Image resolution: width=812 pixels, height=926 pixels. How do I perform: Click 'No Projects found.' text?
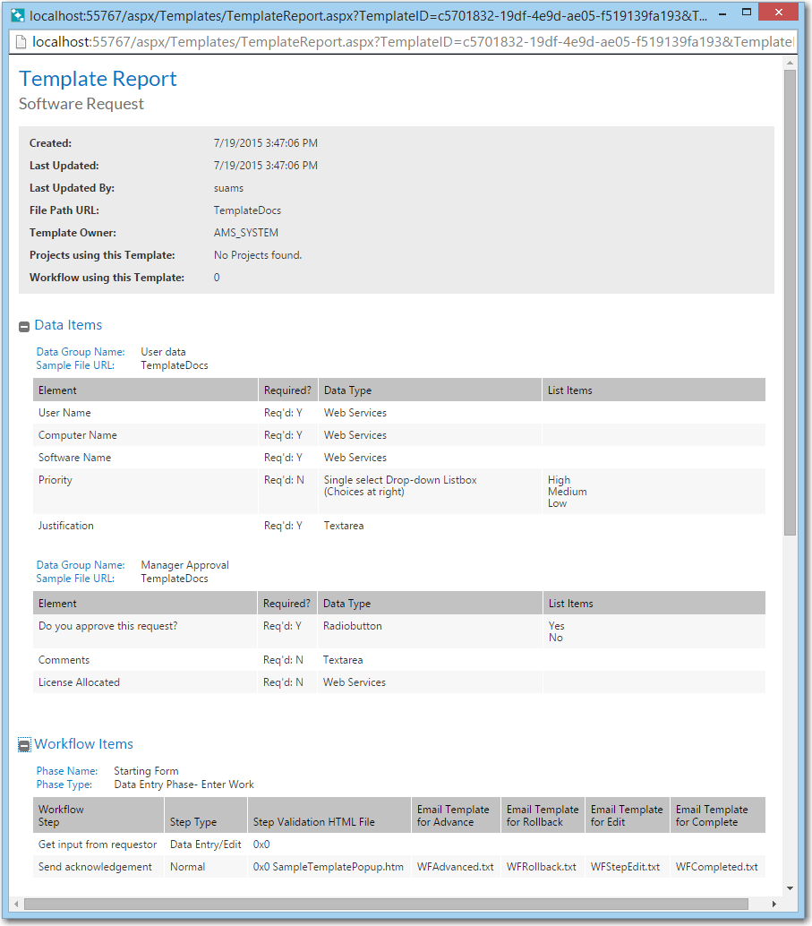(258, 255)
